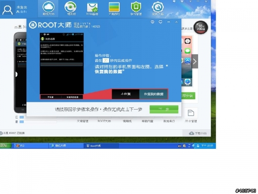Open the SD卡管理 card icon
Image resolution: width=258 pixels, height=194 pixels.
point(191,113)
